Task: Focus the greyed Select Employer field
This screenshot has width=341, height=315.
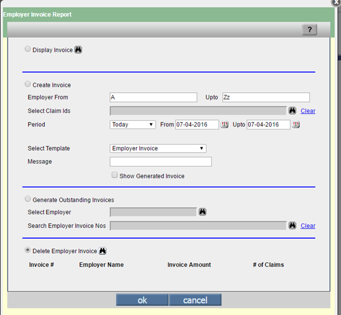Action: point(153,212)
